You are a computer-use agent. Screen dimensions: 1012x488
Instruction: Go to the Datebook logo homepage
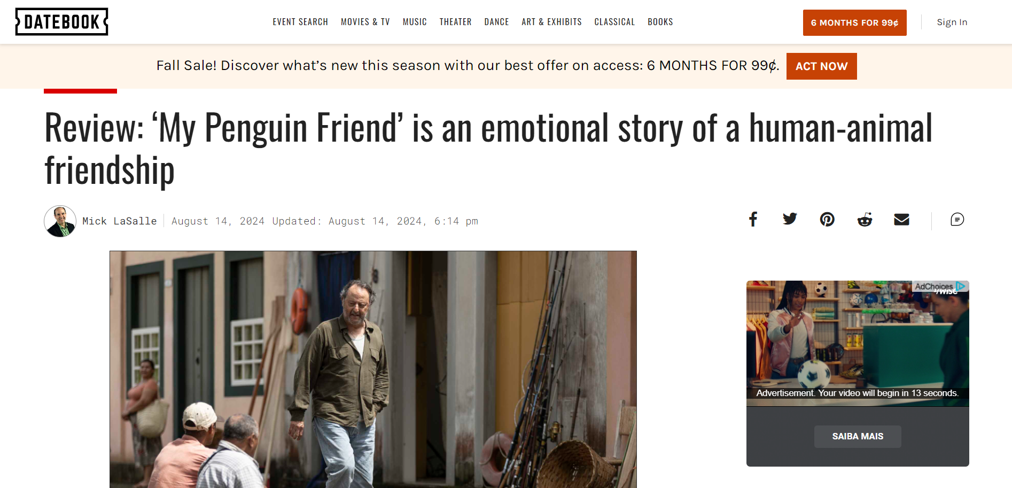(x=62, y=22)
